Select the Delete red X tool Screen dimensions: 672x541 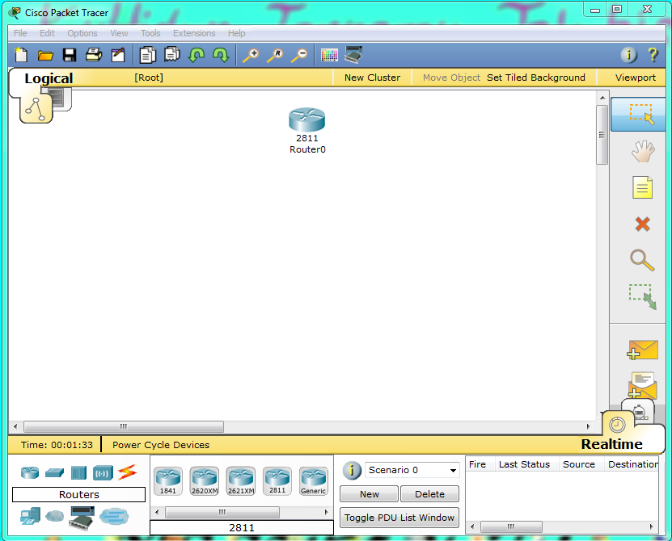[x=642, y=224]
